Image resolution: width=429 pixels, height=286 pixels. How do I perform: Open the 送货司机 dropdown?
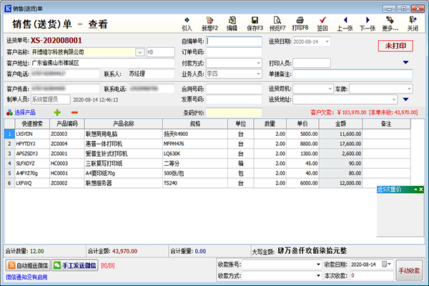[x=330, y=89]
